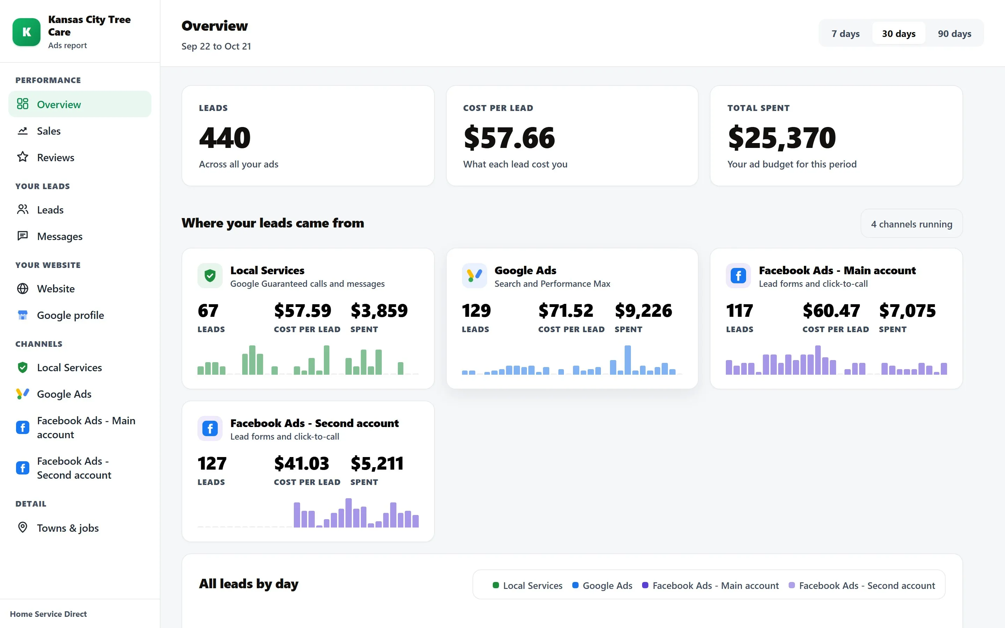
Task: Click the green K company logo
Action: (x=27, y=32)
